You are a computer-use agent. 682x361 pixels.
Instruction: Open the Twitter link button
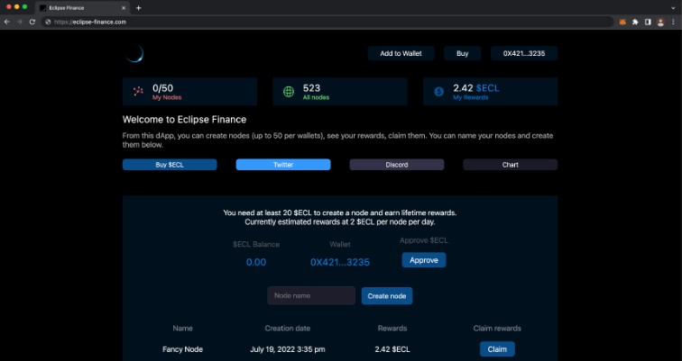pyautogui.click(x=283, y=165)
